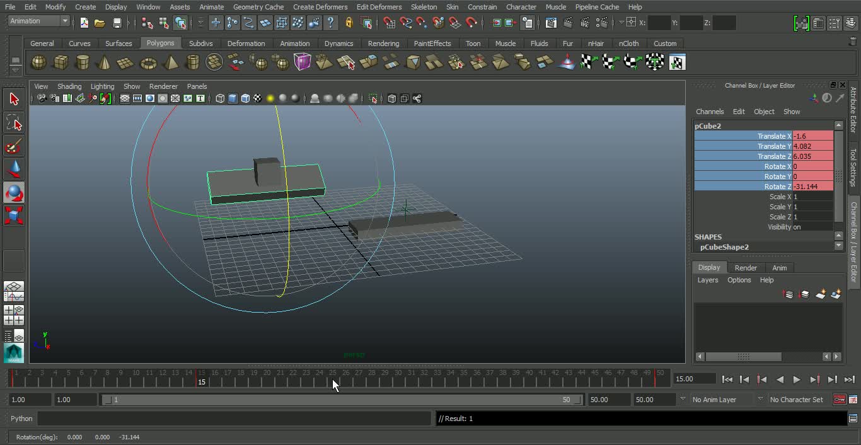The height and width of the screenshot is (445, 861).
Task: Open animation preferences icon beside auto key
Action: coord(853,400)
